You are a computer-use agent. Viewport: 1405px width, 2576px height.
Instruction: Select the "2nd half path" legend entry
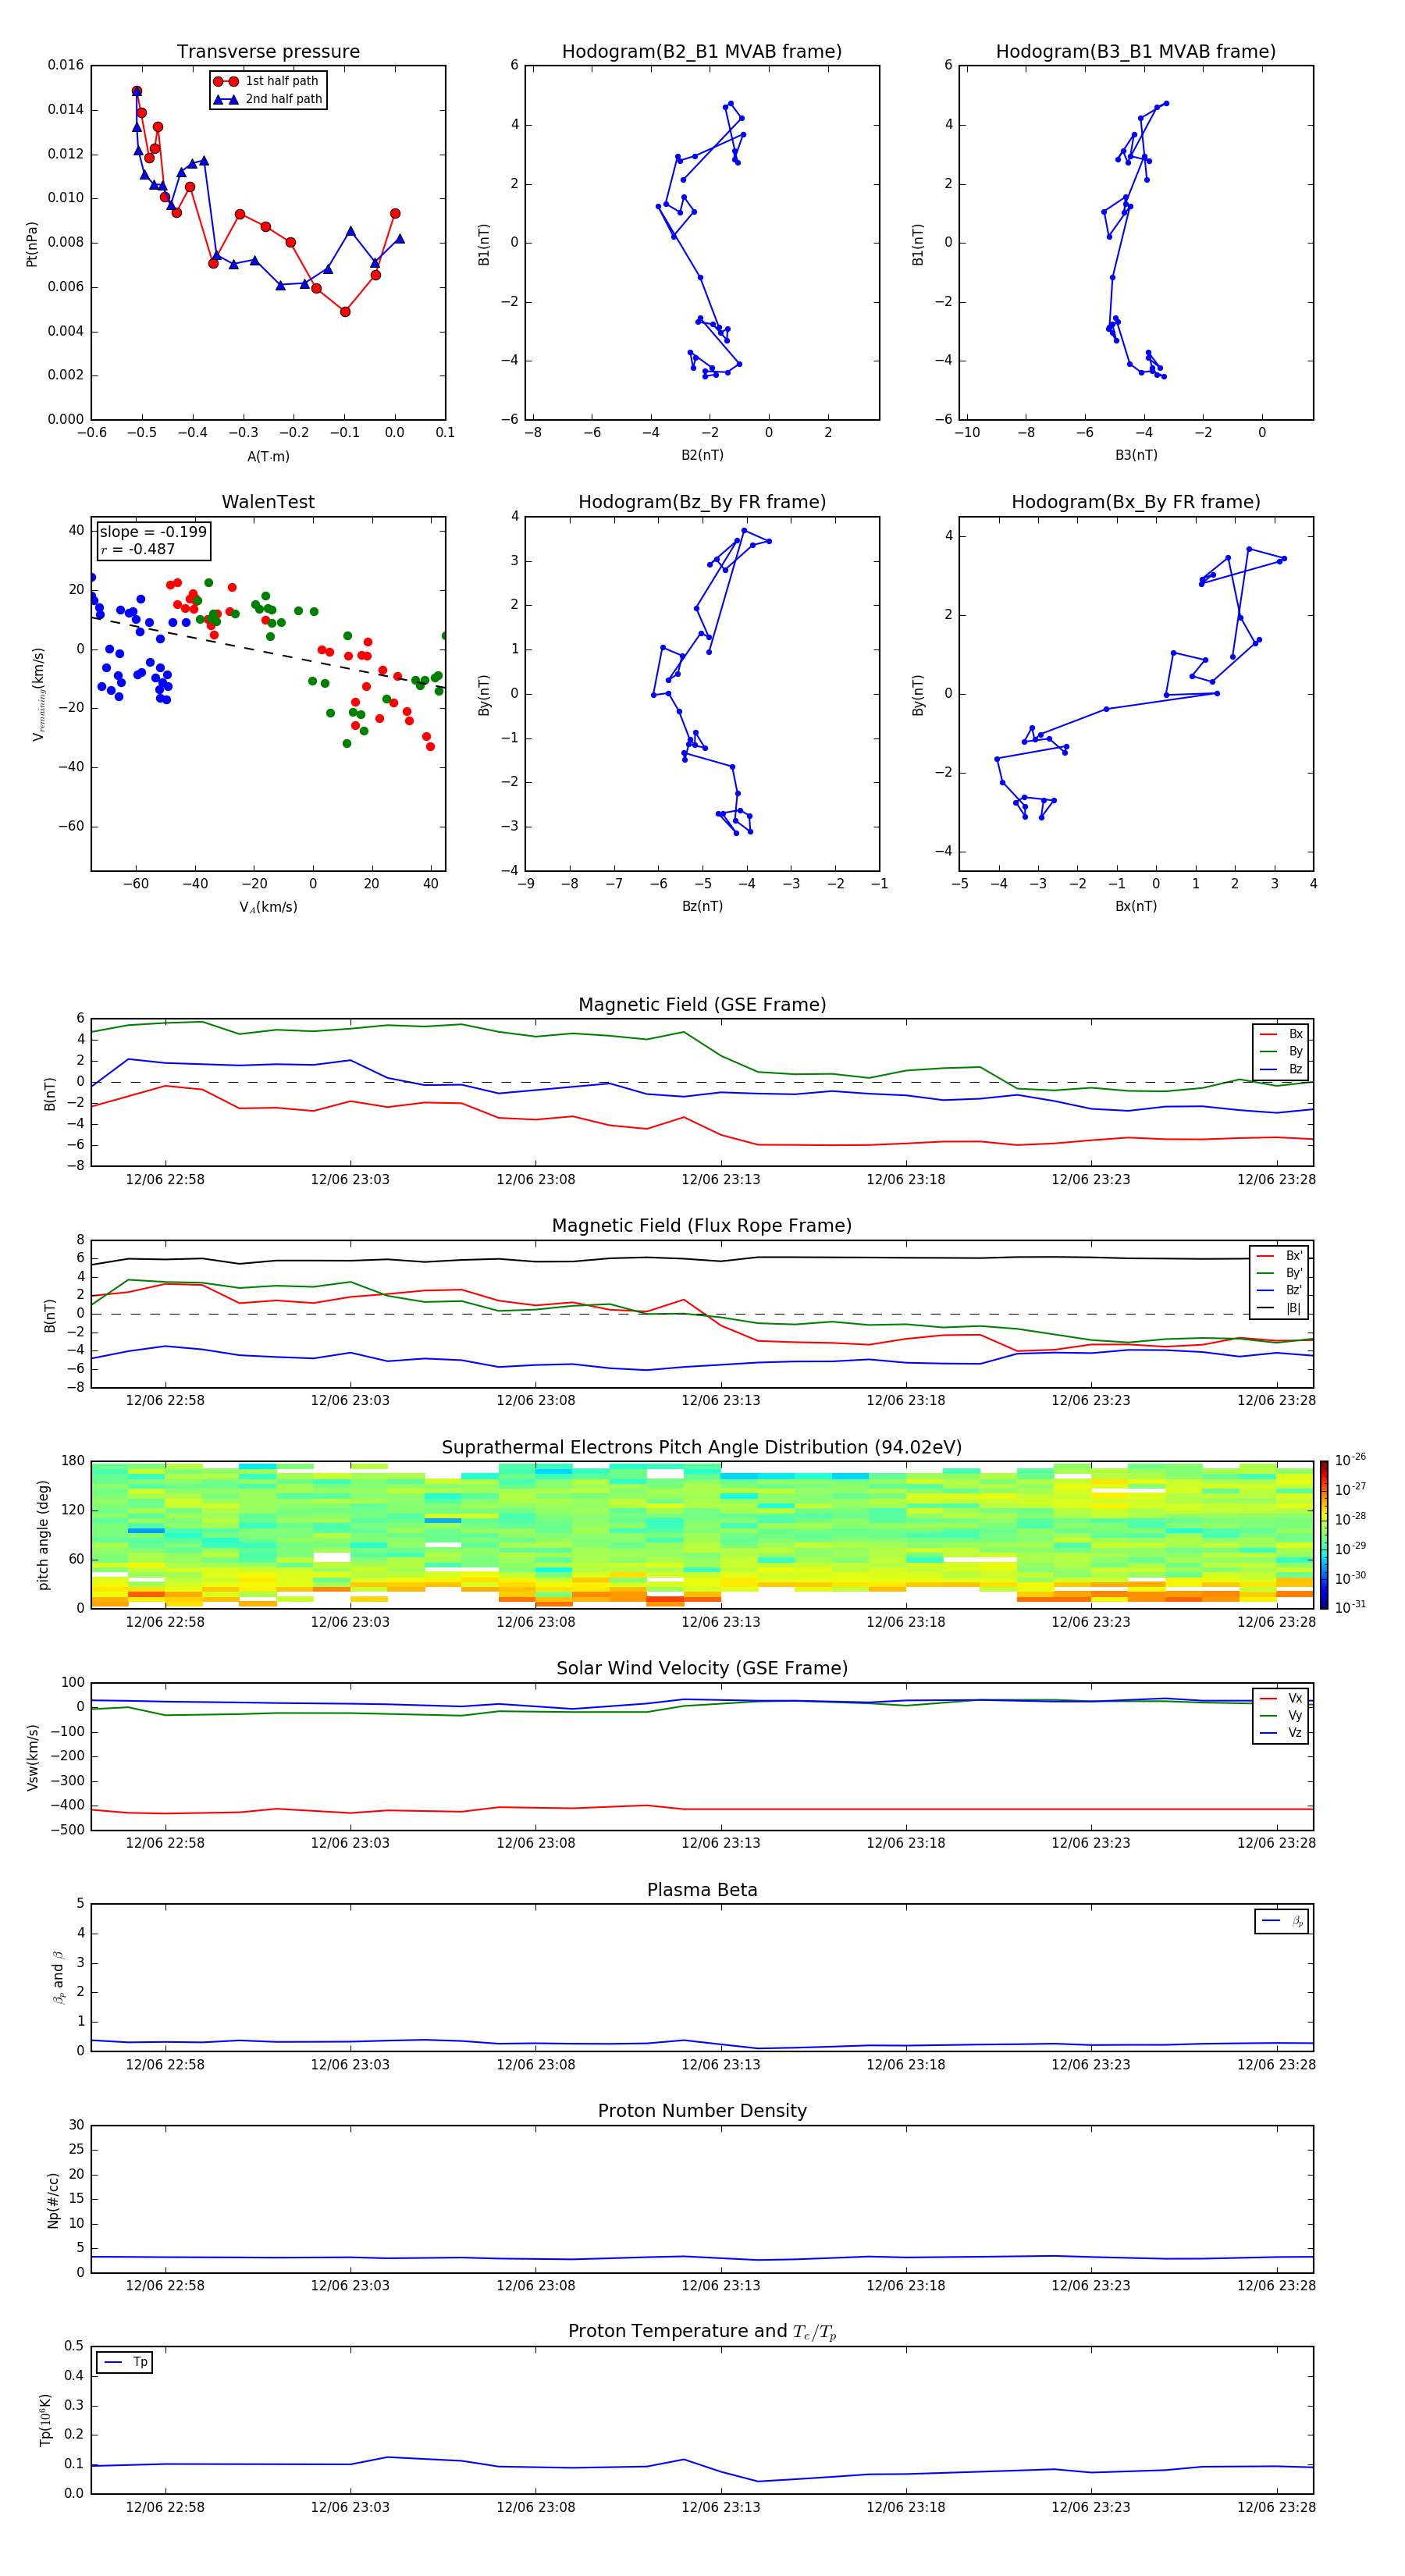[267, 99]
